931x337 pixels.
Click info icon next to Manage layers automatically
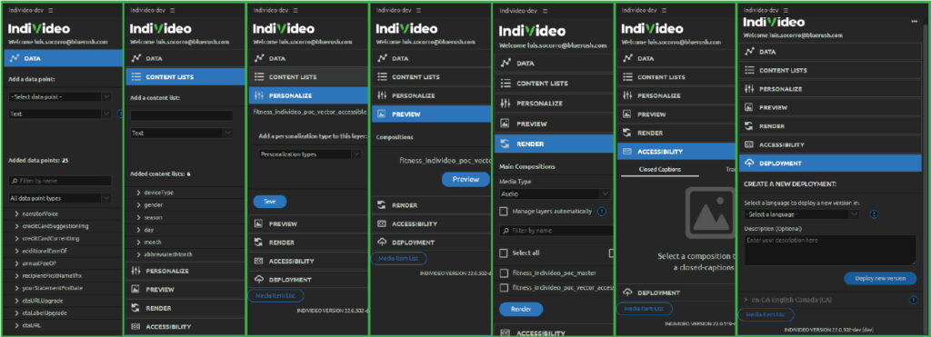[602, 212]
